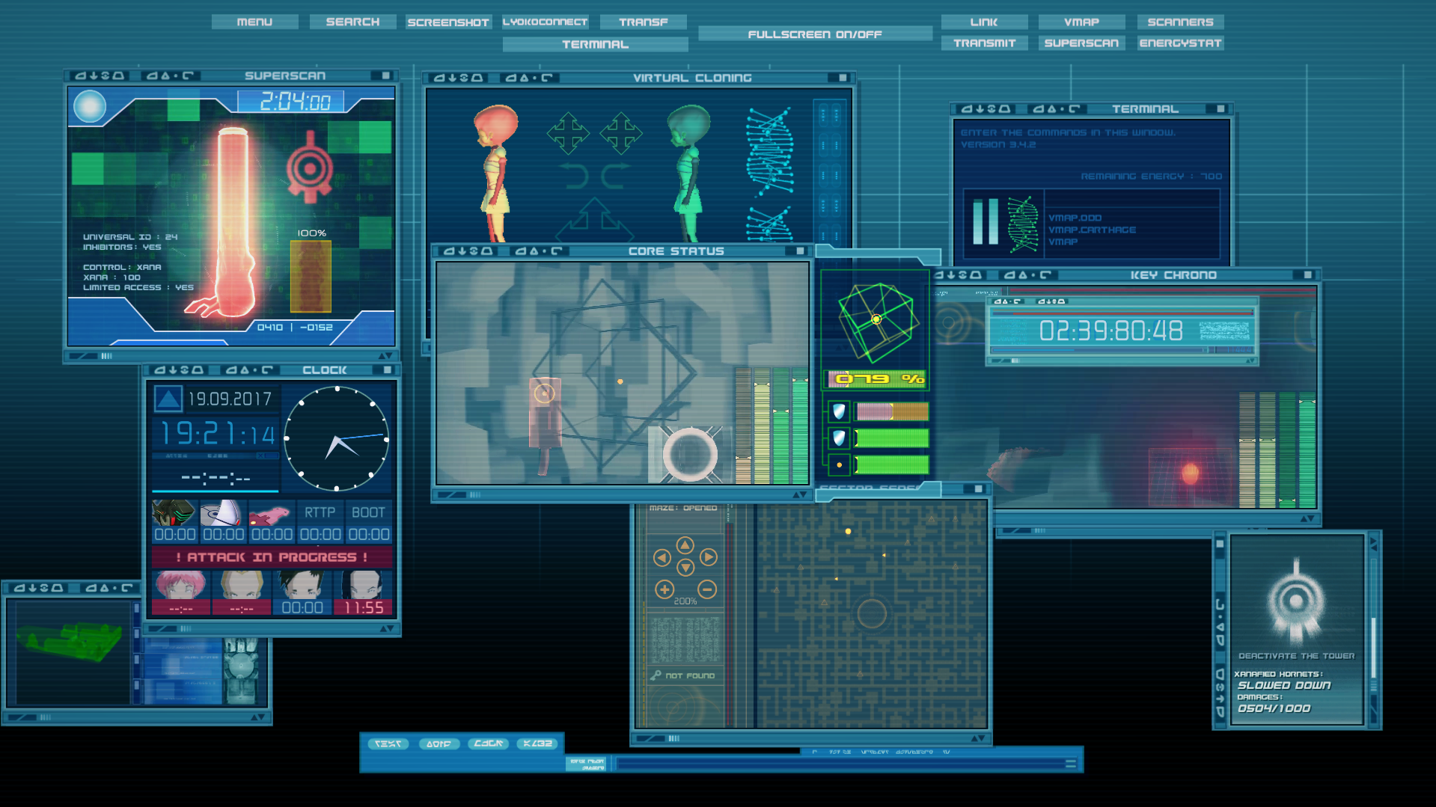Expand Core Status window with its bottom-right arrows
This screenshot has width=1436, height=807.
[x=800, y=494]
